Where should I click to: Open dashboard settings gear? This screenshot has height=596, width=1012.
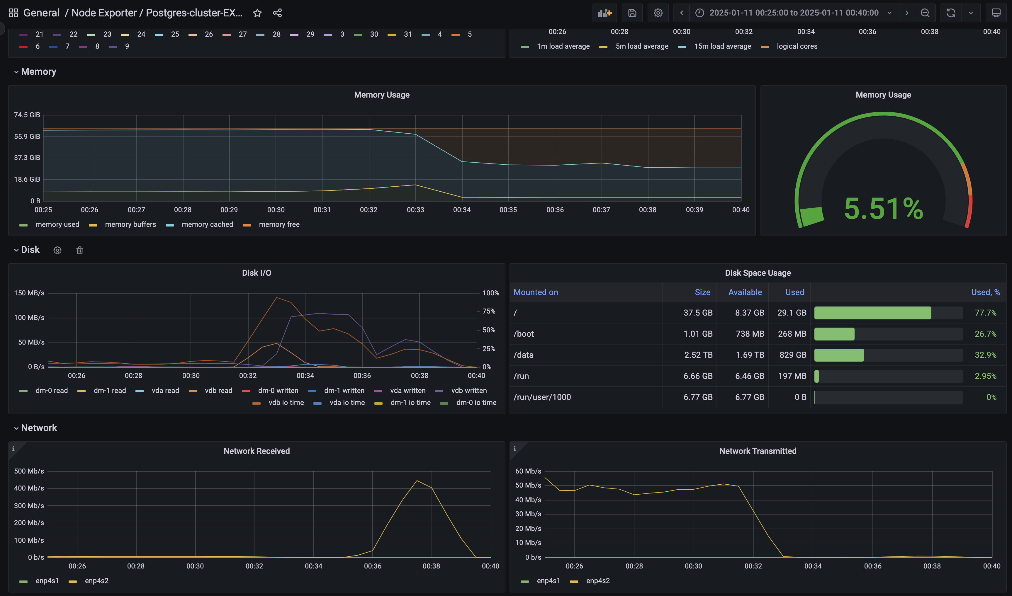point(658,13)
